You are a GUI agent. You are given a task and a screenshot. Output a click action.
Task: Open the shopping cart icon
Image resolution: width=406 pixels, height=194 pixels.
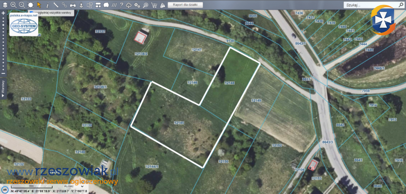point(154,5)
